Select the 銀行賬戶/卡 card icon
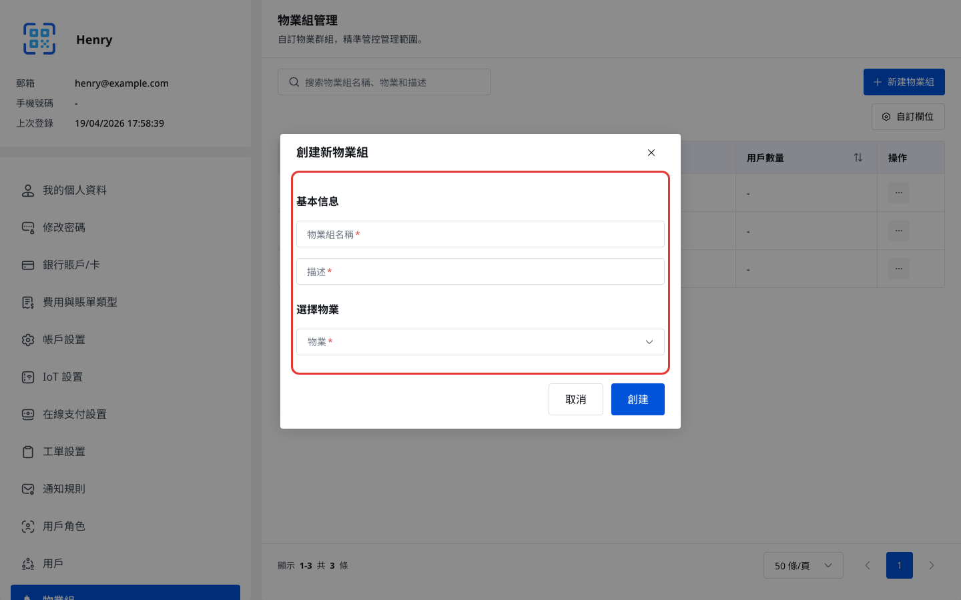This screenshot has height=600, width=961. point(28,265)
